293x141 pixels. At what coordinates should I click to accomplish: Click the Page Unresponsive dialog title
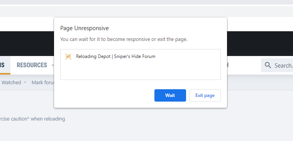(85, 28)
